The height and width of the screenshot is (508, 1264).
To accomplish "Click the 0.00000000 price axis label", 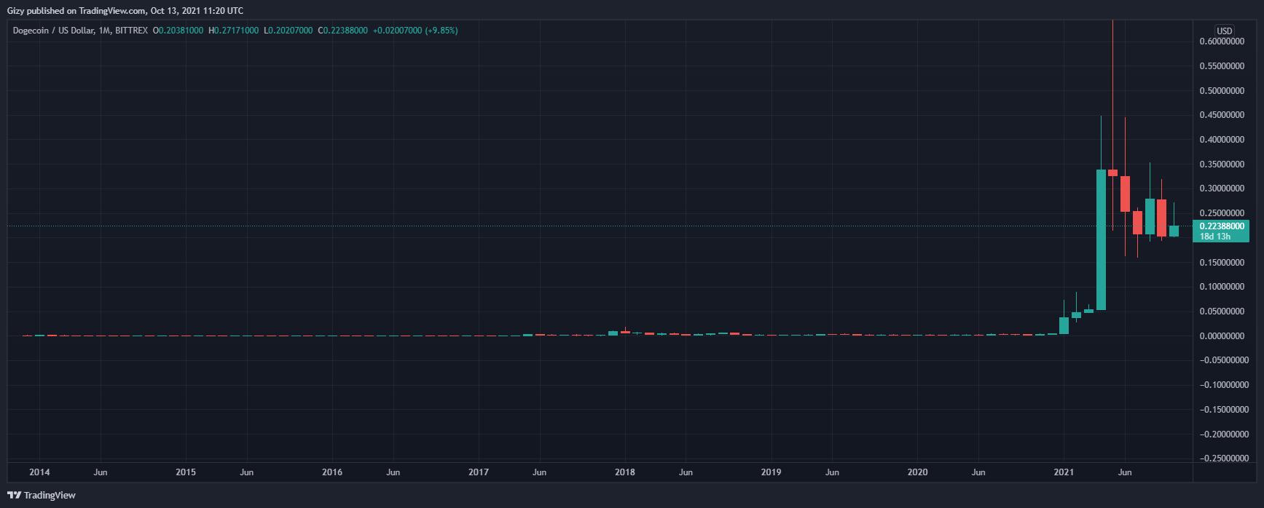I will point(1222,336).
